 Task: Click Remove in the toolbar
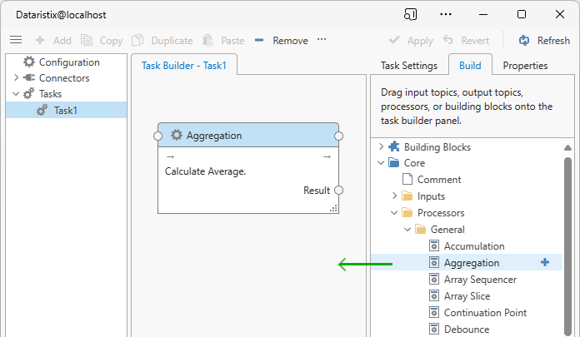[x=281, y=40]
